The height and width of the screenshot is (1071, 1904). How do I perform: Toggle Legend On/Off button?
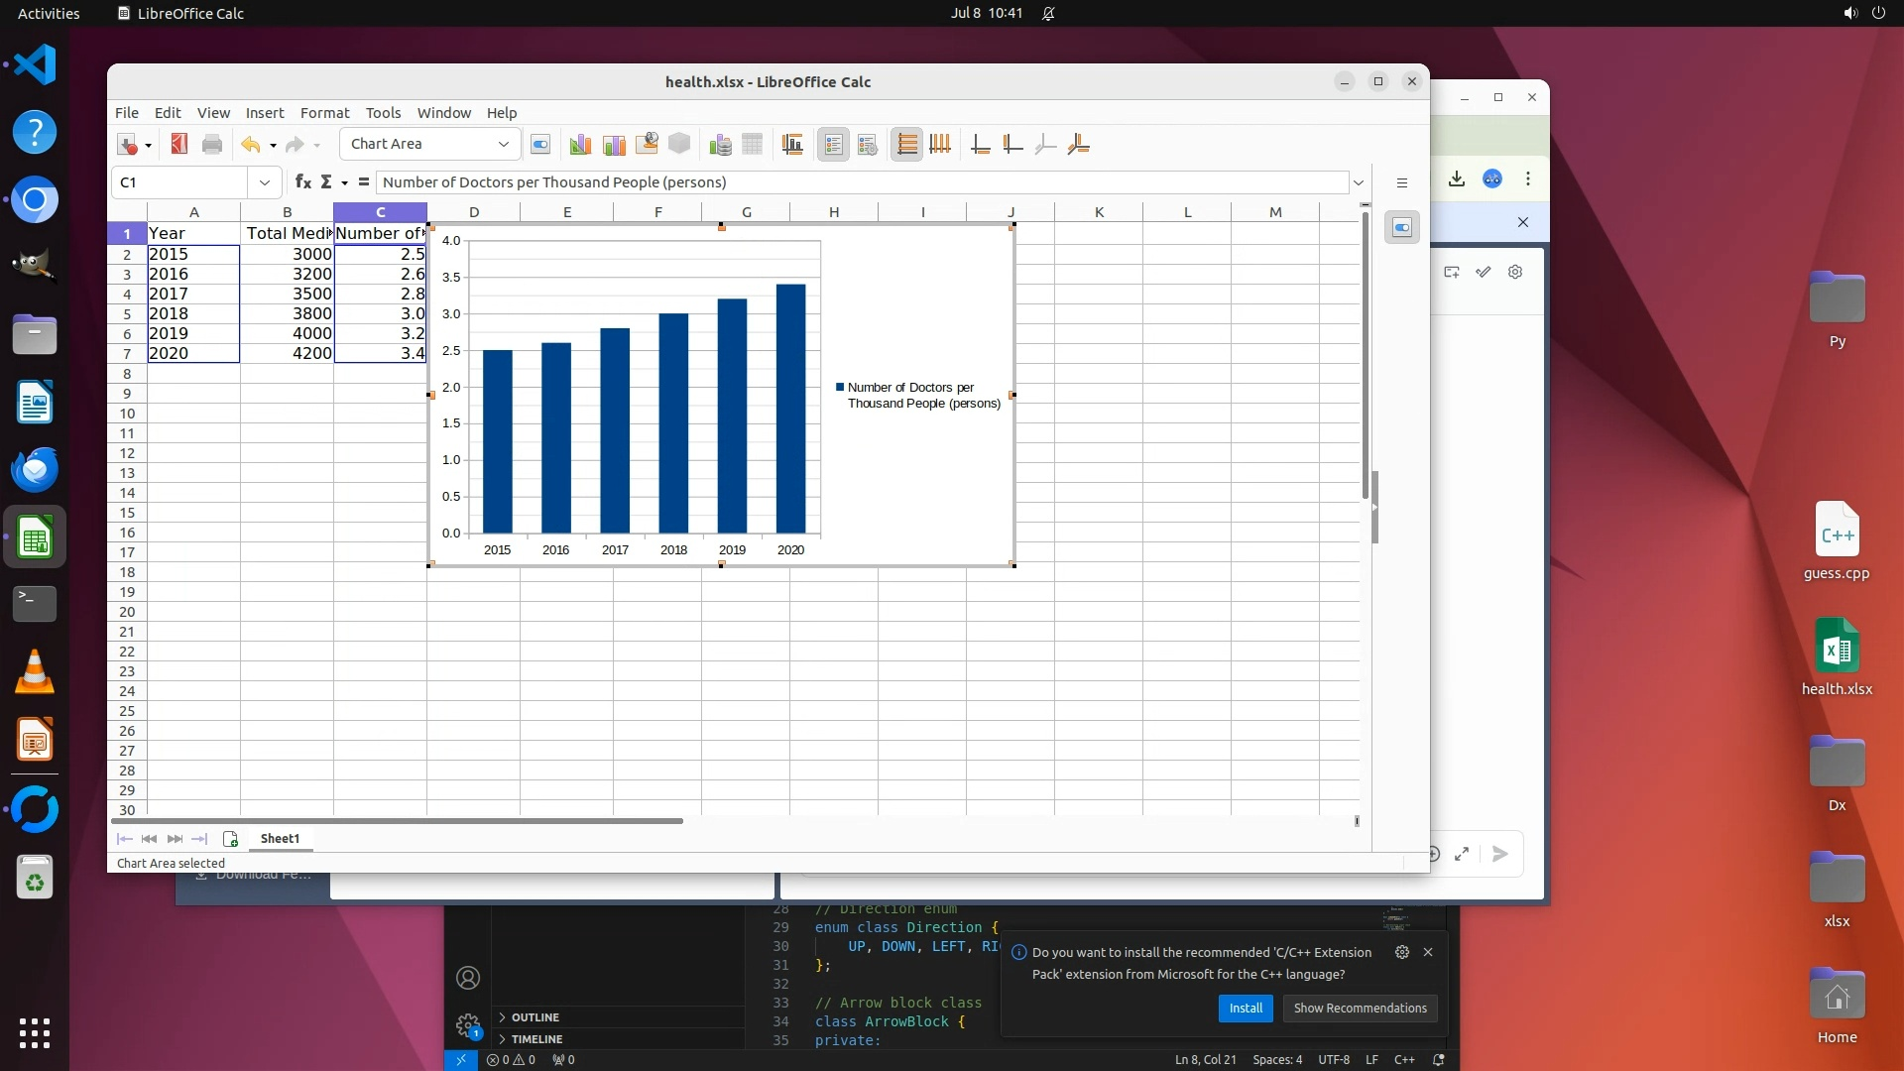tap(833, 145)
